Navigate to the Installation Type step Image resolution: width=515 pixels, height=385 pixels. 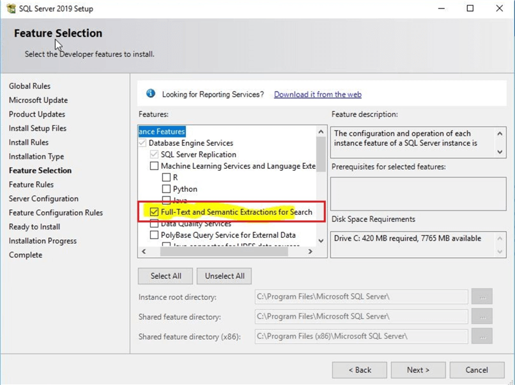pos(36,156)
